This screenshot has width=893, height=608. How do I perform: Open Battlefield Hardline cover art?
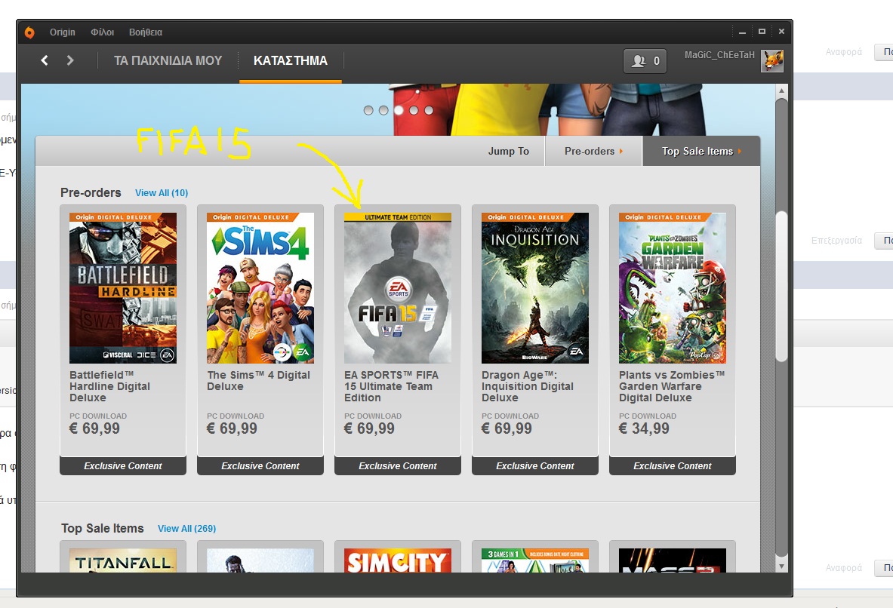(x=123, y=288)
